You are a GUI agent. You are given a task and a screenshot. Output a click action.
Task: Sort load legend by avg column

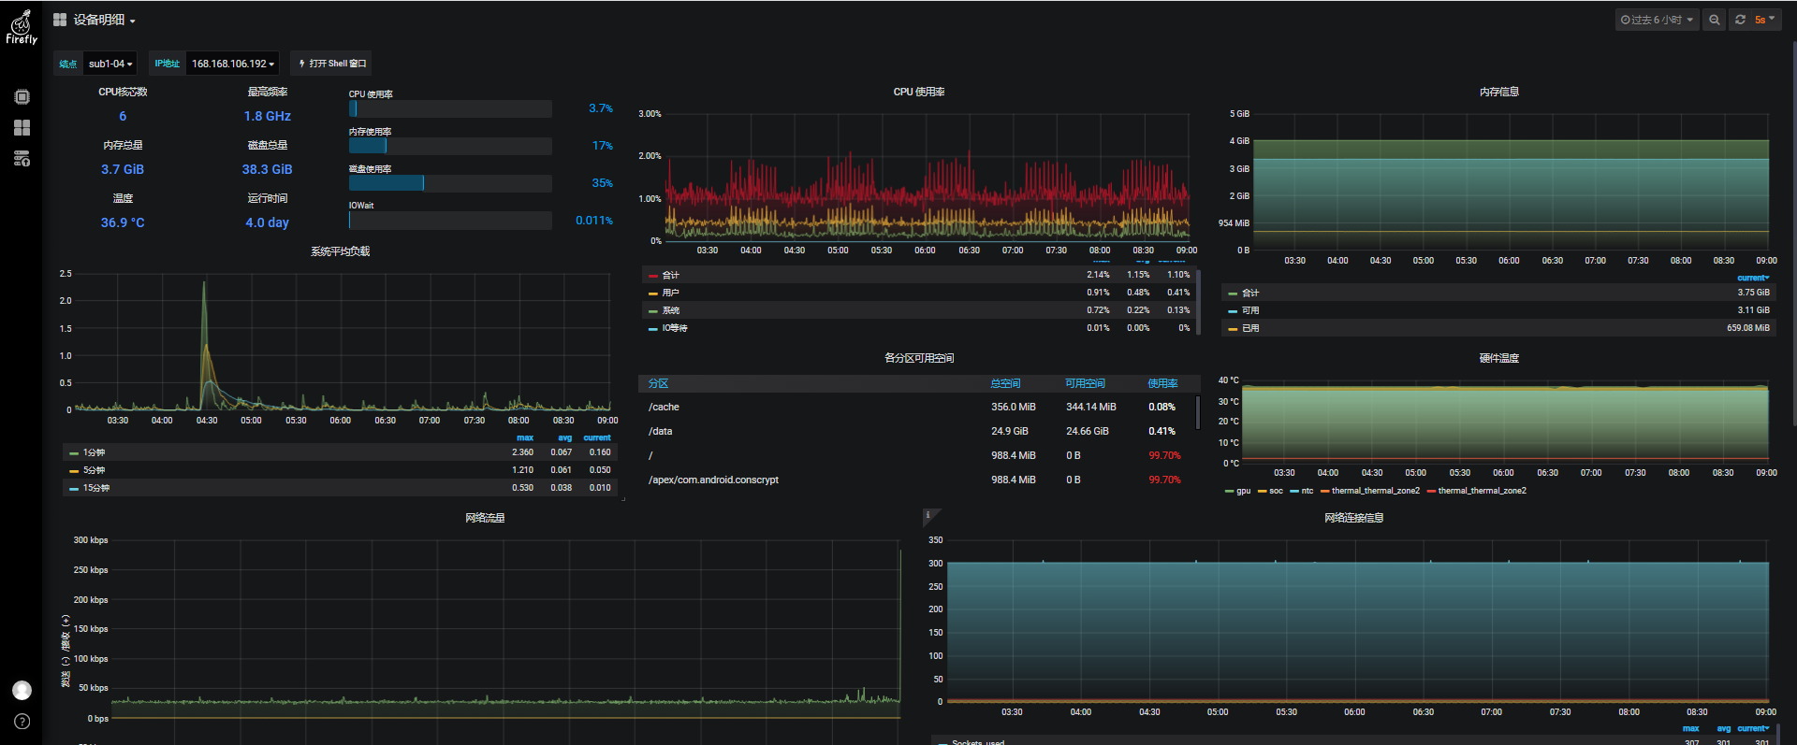[x=564, y=437]
